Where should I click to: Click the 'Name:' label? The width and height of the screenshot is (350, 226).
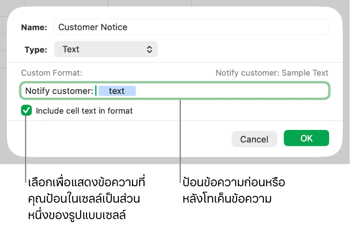(x=34, y=27)
